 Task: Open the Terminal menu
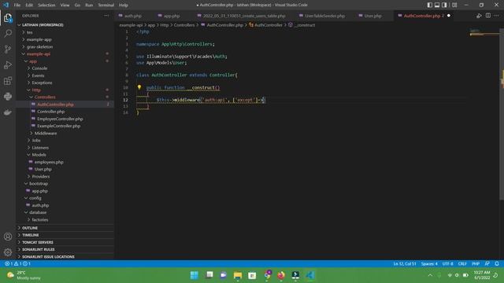pyautogui.click(x=106, y=5)
